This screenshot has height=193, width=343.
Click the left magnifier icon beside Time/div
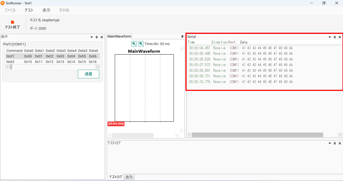coord(134,44)
